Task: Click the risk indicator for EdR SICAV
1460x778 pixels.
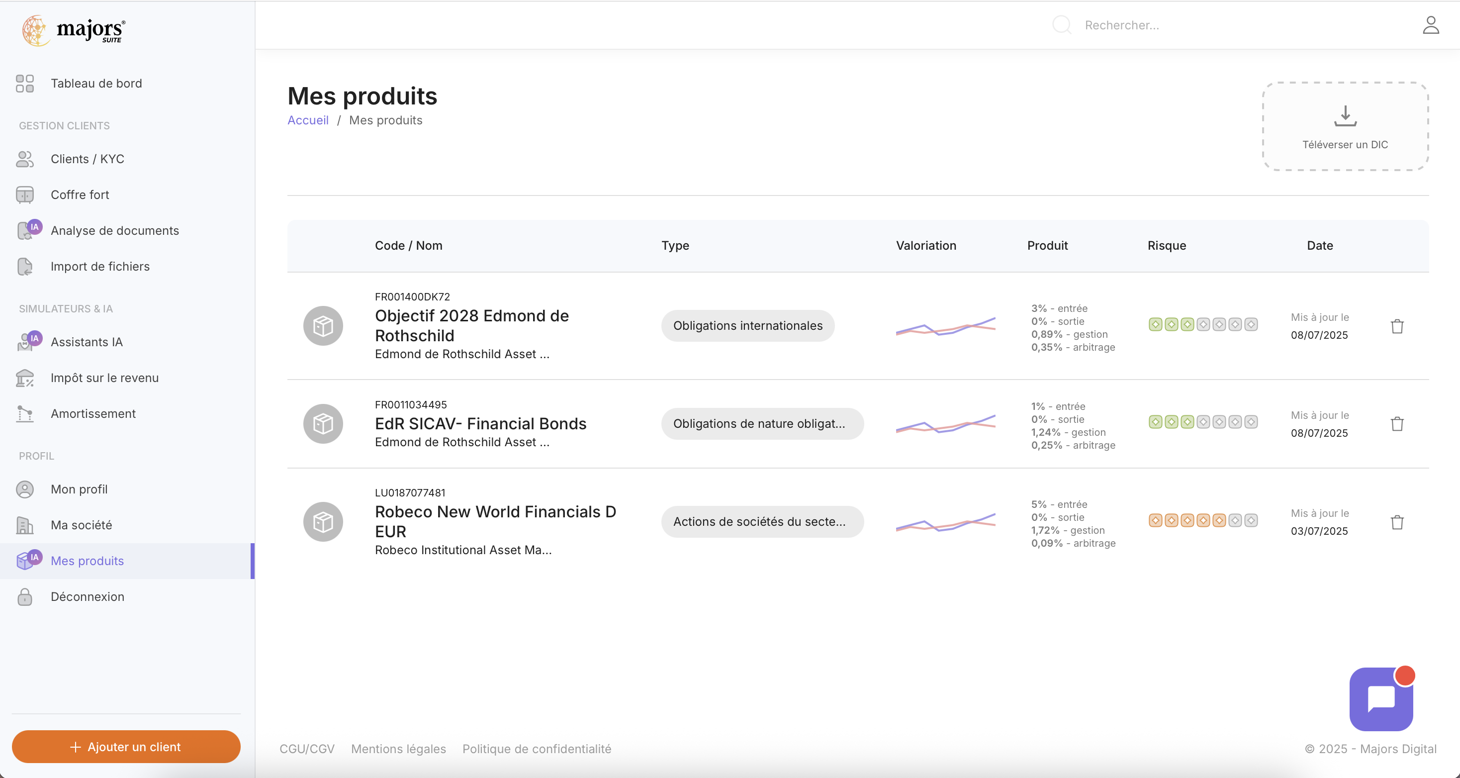Action: pyautogui.click(x=1203, y=422)
